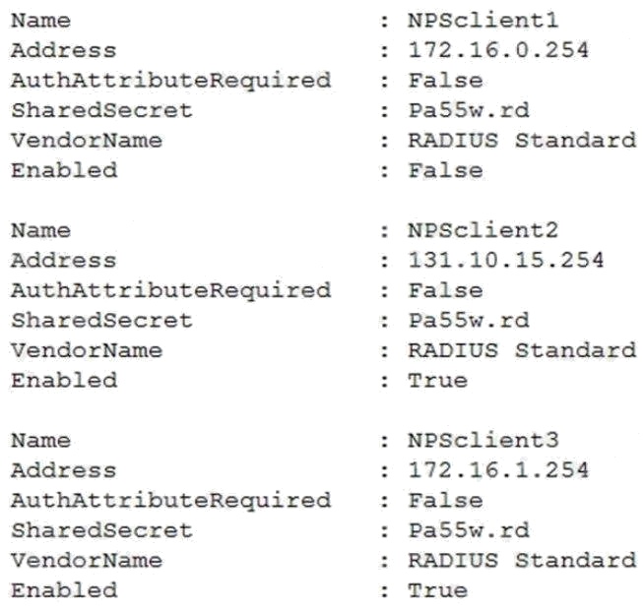Click NPSclient3 SharedSecret value Pa55w.rd
This screenshot has width=644, height=609.
[x=469, y=531]
